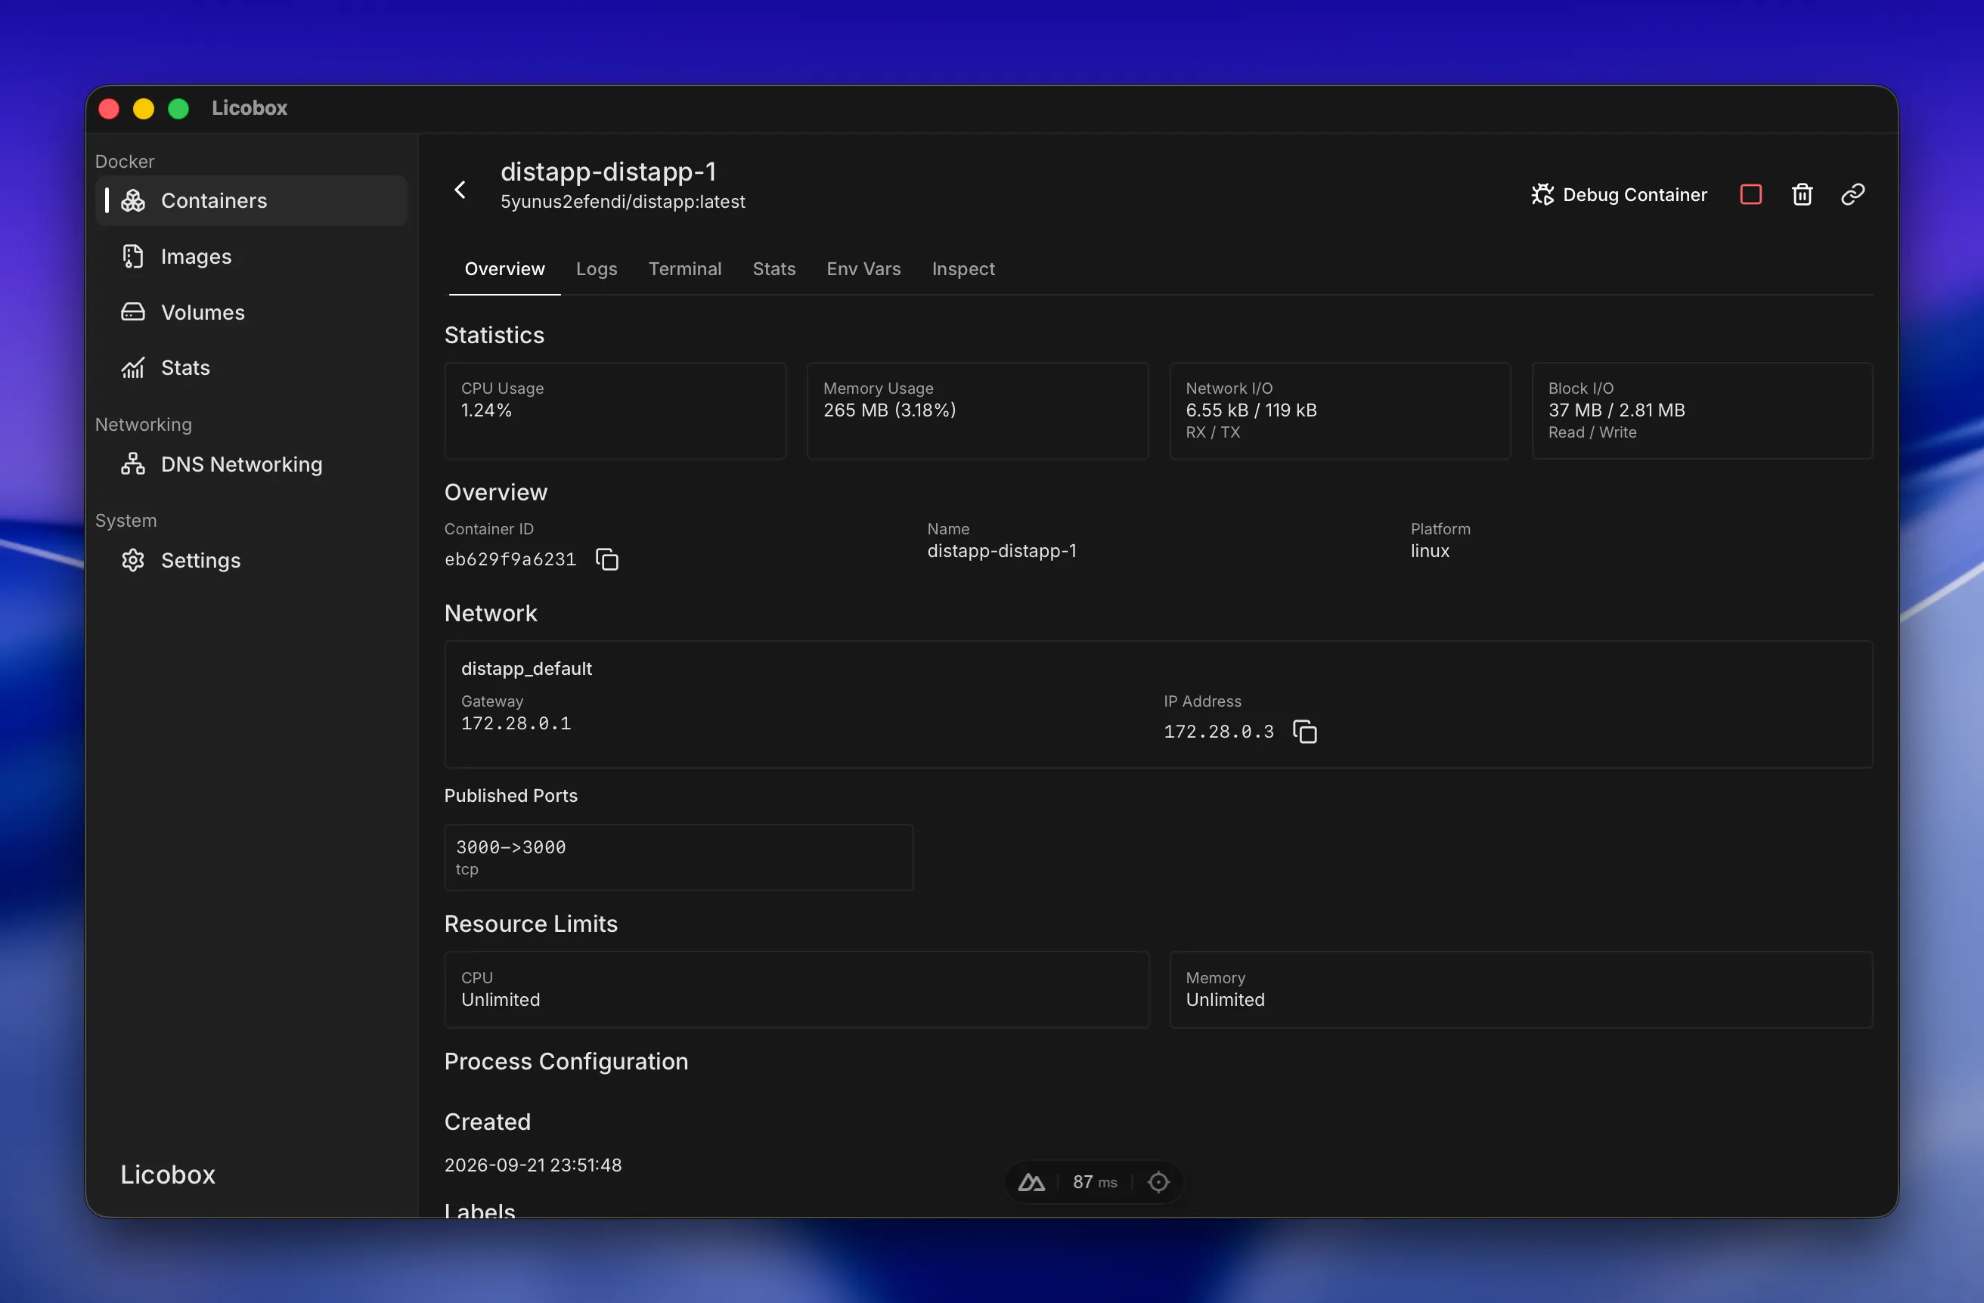
Task: Click the Settings gear icon
Action: [x=133, y=560]
